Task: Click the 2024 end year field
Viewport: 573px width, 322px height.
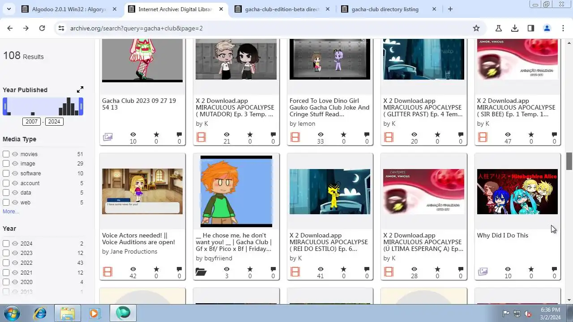Action: 54,122
